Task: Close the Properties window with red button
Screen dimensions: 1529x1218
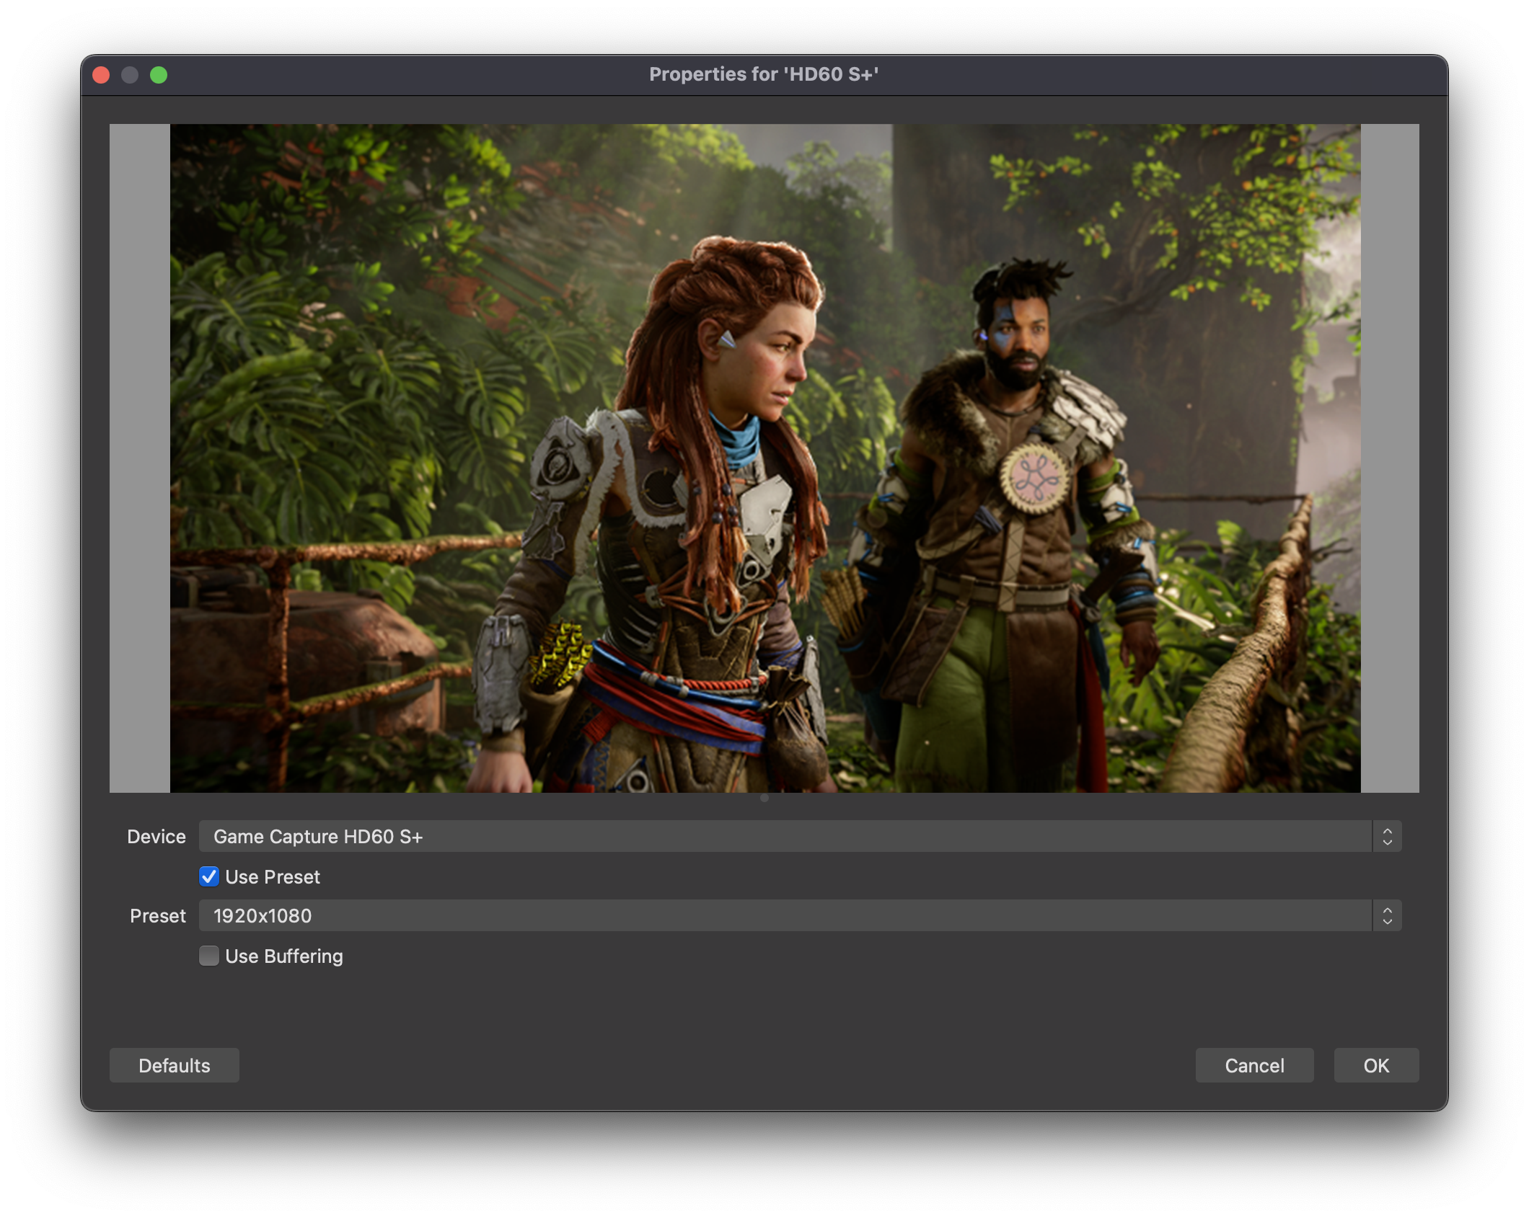Action: click(x=102, y=75)
